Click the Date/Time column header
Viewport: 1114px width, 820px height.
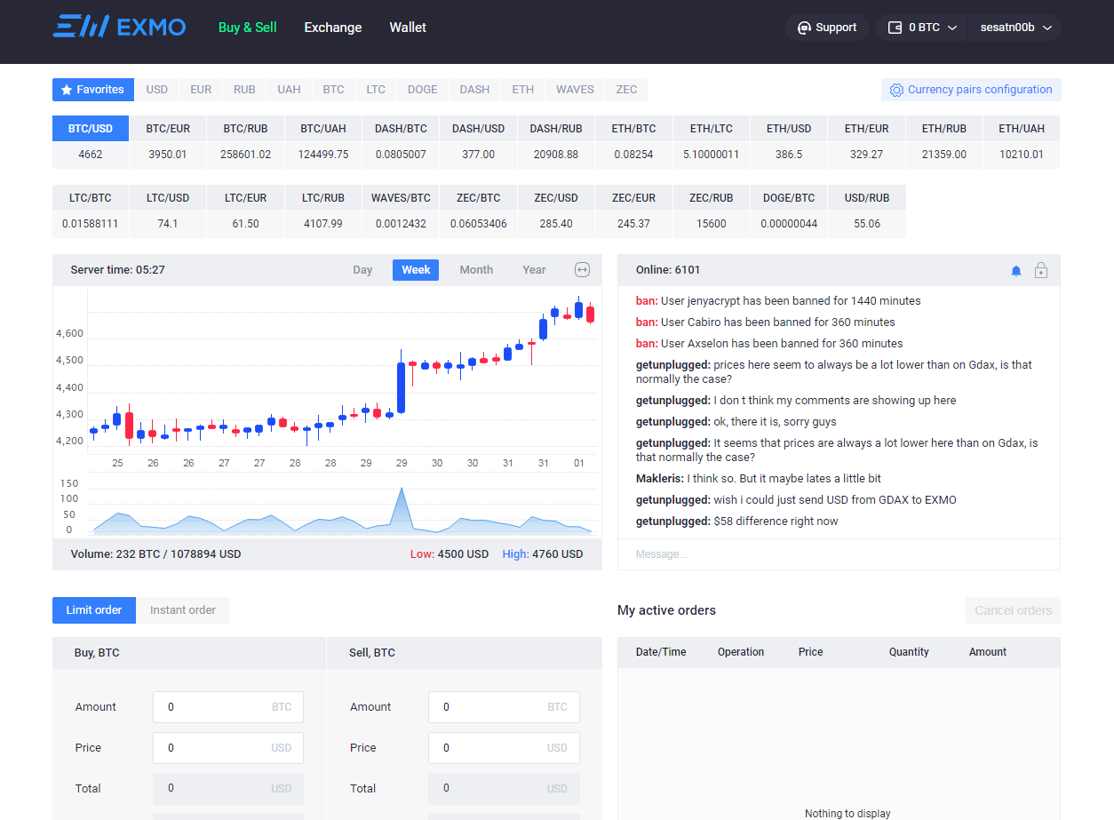661,652
